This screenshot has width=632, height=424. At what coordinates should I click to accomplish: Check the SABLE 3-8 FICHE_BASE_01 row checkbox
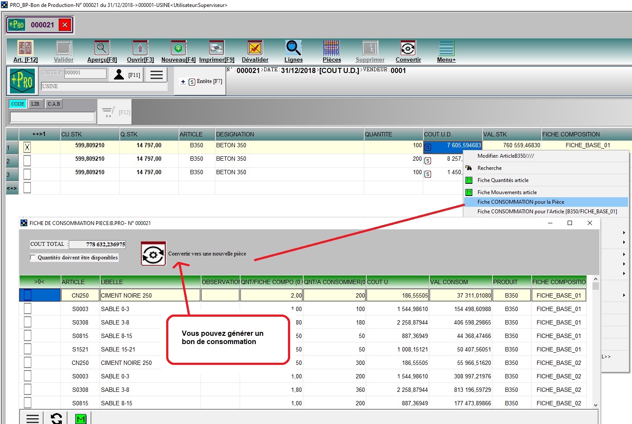(x=27, y=322)
